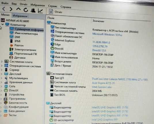Click the Конфигурация icon in tree
This screenshot has width=154, height=124.
tap(5, 107)
